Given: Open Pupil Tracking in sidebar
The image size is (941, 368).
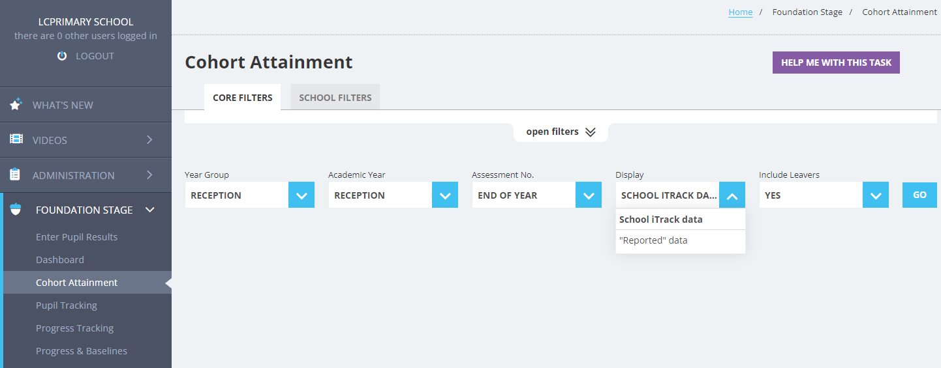Looking at the screenshot, I should click(67, 305).
